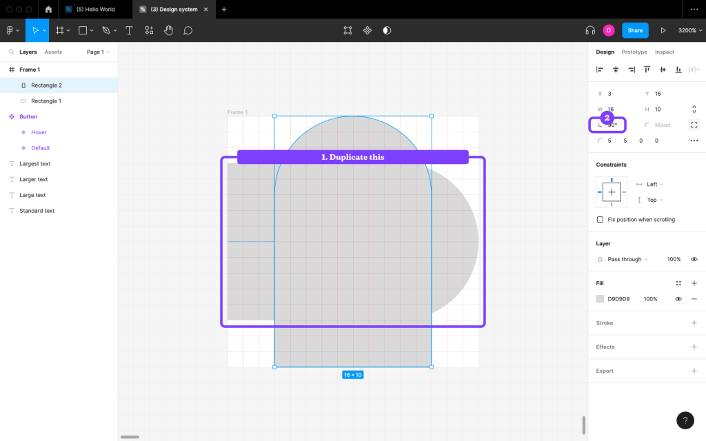Open the comment tool
This screenshot has height=441, width=706.
pos(188,30)
